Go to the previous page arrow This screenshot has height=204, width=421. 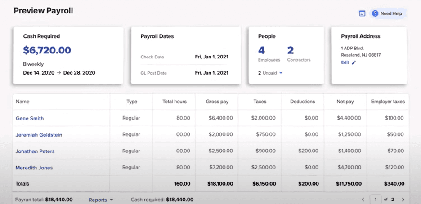(x=363, y=200)
